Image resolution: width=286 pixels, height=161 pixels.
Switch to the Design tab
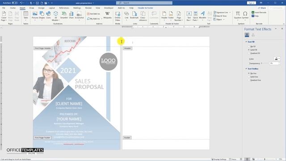[x=41, y=8]
